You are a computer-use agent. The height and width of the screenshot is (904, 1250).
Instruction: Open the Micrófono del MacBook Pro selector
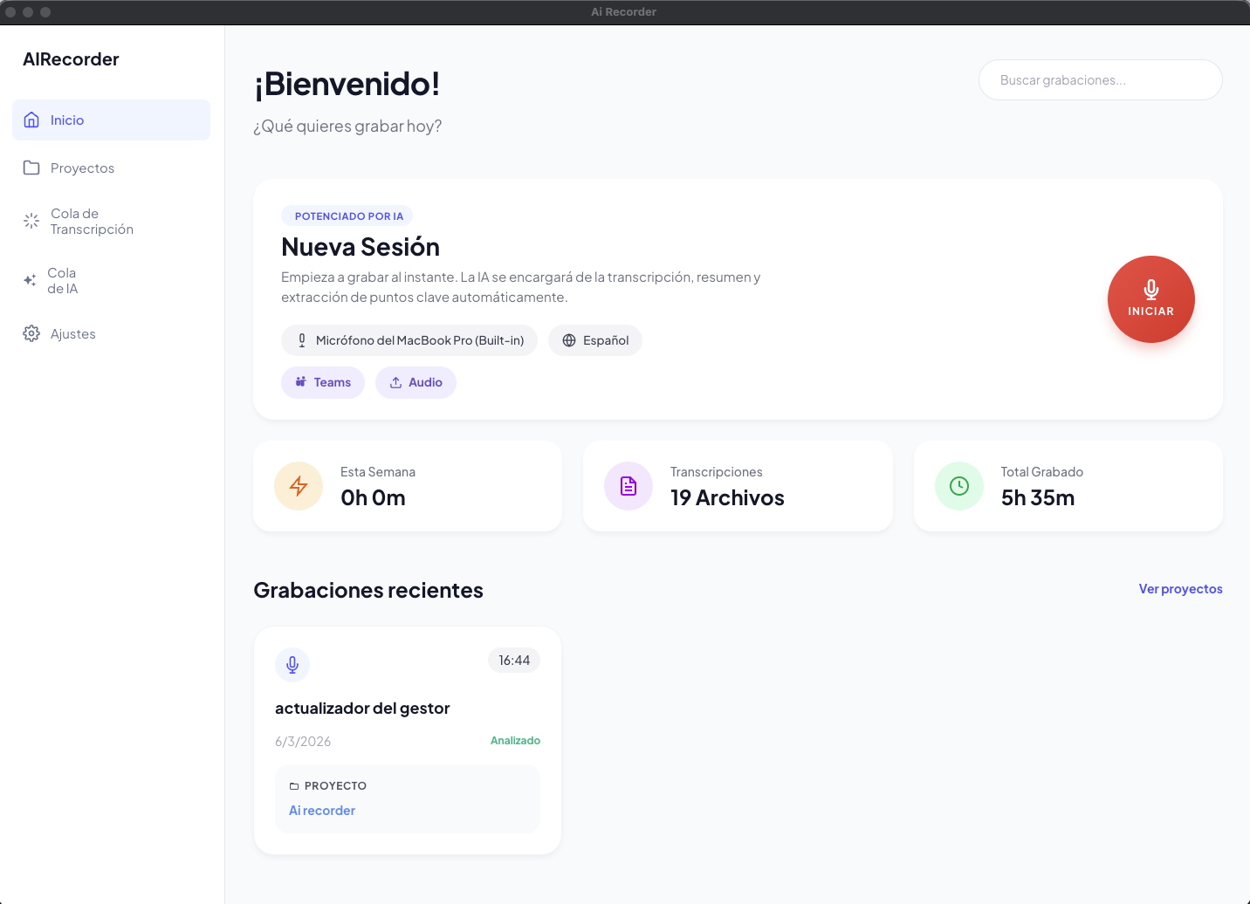pyautogui.click(x=409, y=340)
